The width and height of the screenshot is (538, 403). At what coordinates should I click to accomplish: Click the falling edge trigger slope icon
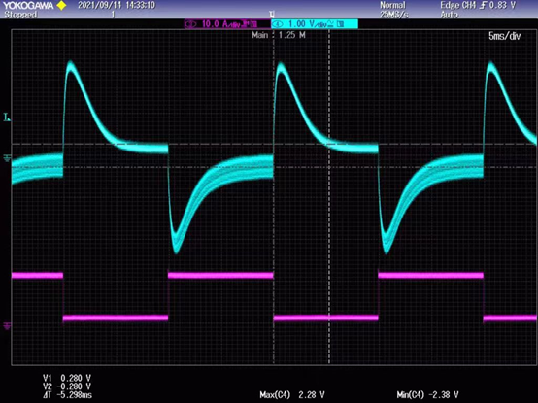click(483, 5)
